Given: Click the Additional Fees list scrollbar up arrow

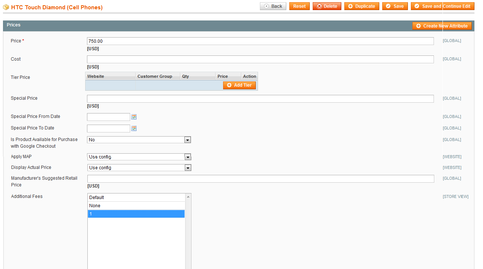Looking at the screenshot, I should pos(188,197).
